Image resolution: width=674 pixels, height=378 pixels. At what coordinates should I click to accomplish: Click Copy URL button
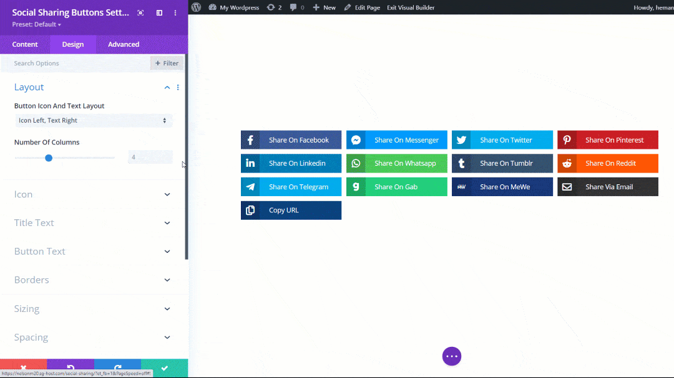pyautogui.click(x=291, y=210)
